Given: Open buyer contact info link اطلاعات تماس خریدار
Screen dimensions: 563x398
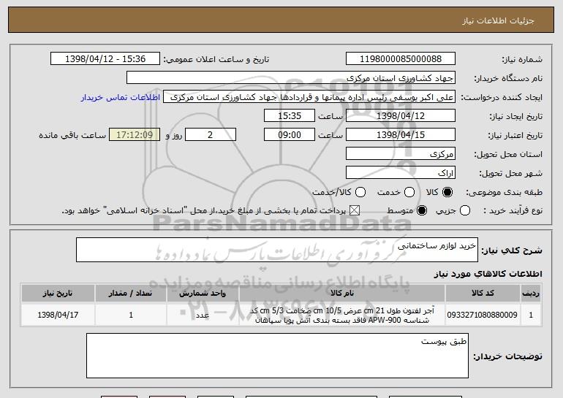Looking at the screenshot, I should pyautogui.click(x=121, y=97).
